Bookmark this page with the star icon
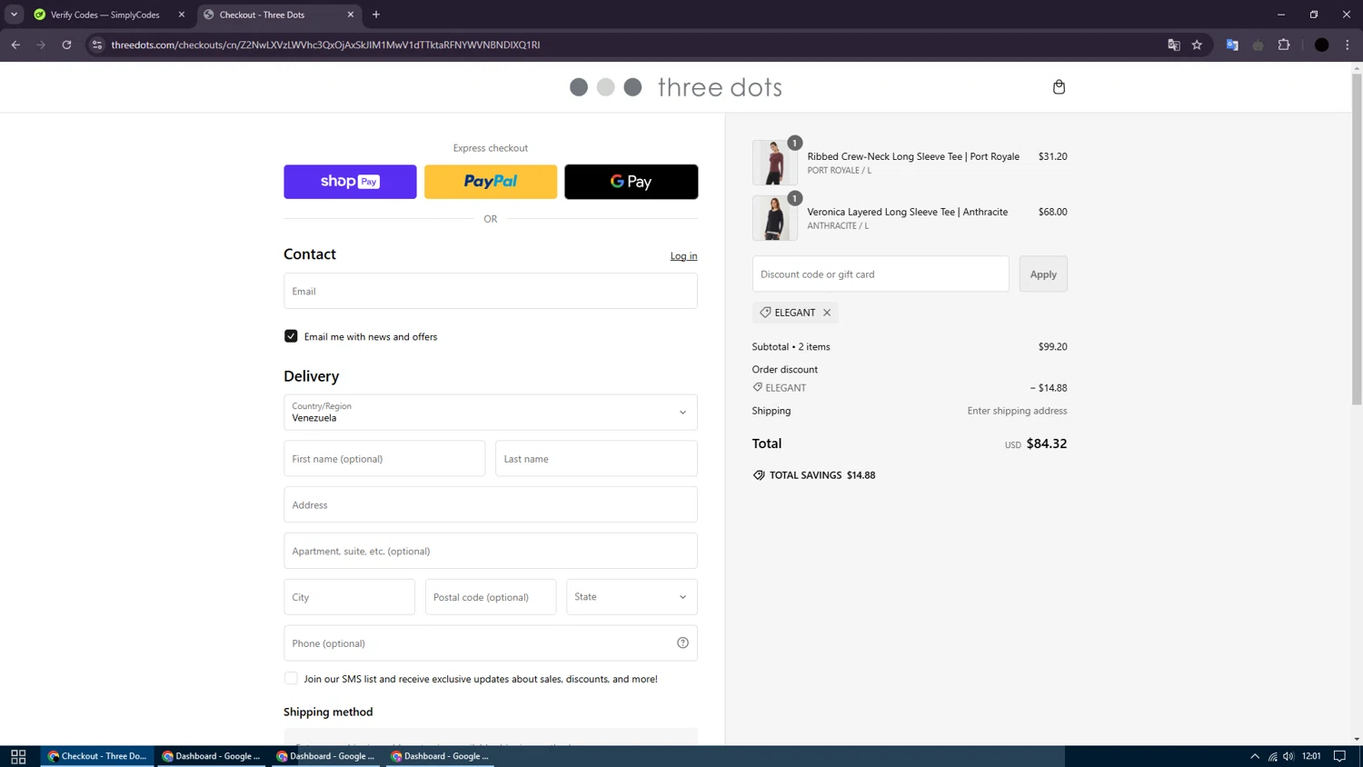 pos(1197,45)
